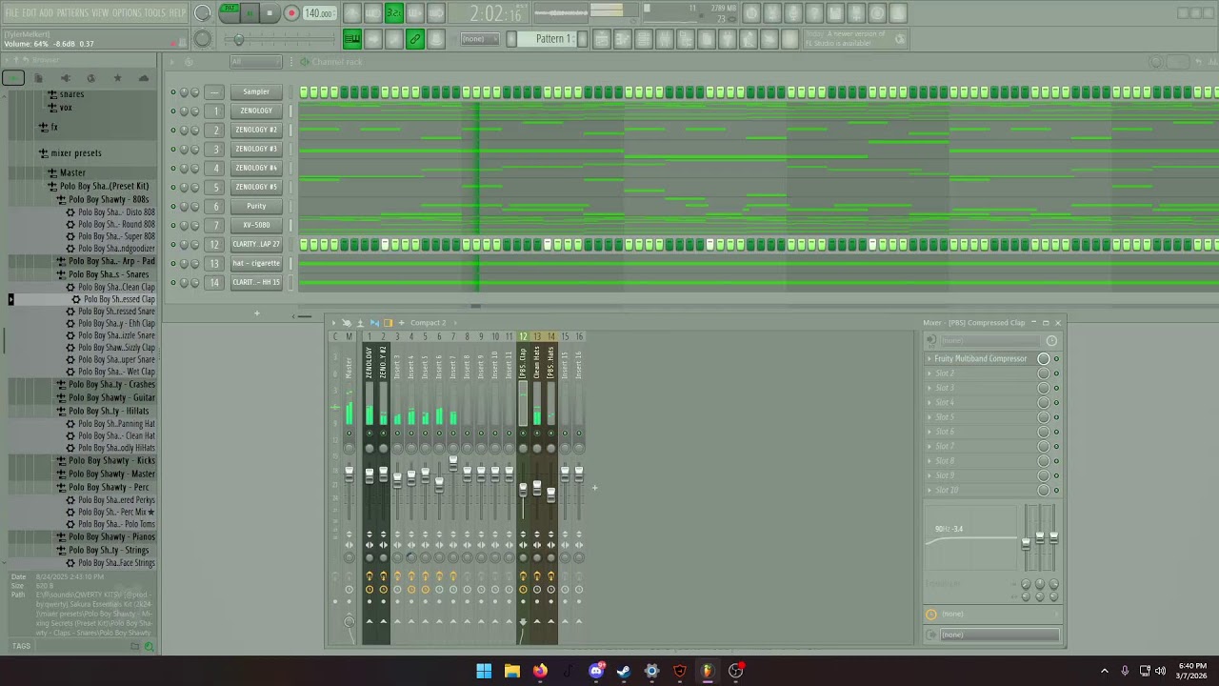Image resolution: width=1219 pixels, height=686 pixels.
Task: Click mixer track number 6 for Purity channel
Action: click(216, 206)
